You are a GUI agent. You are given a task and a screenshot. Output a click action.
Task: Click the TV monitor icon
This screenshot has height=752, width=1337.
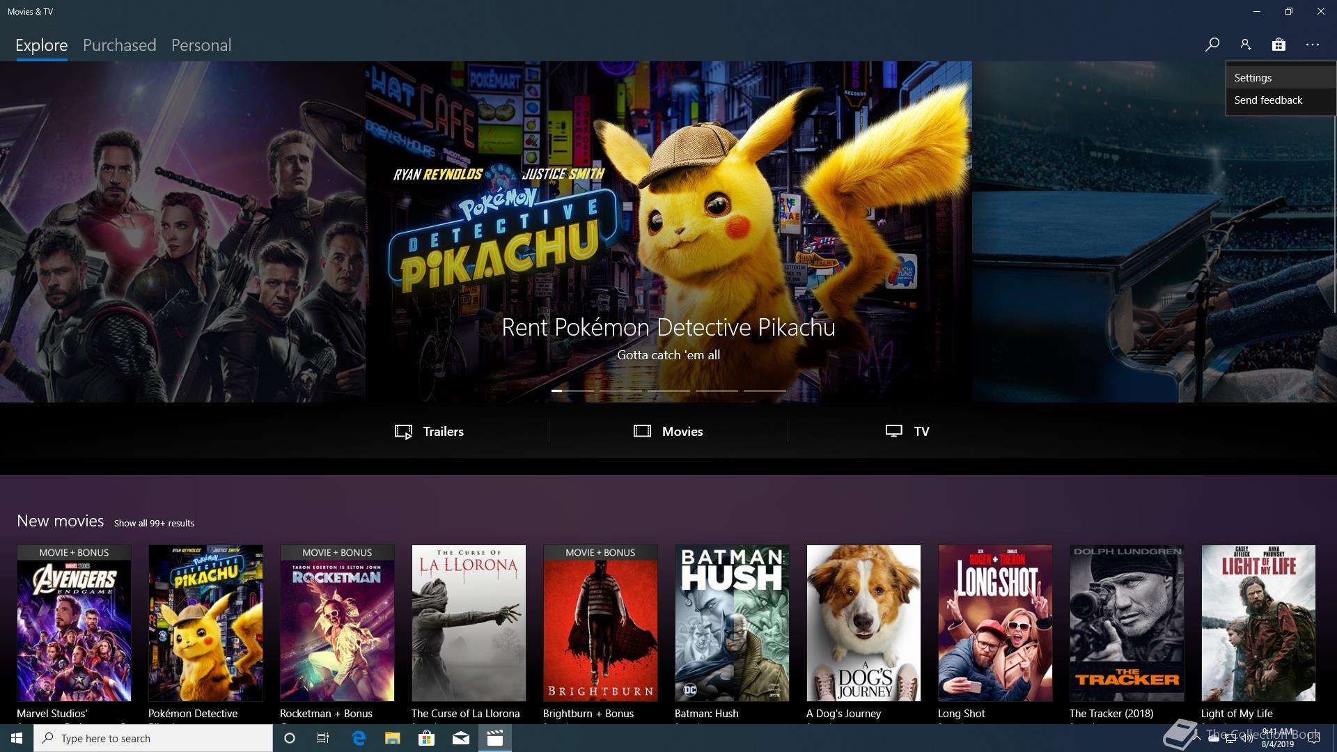pyautogui.click(x=893, y=431)
